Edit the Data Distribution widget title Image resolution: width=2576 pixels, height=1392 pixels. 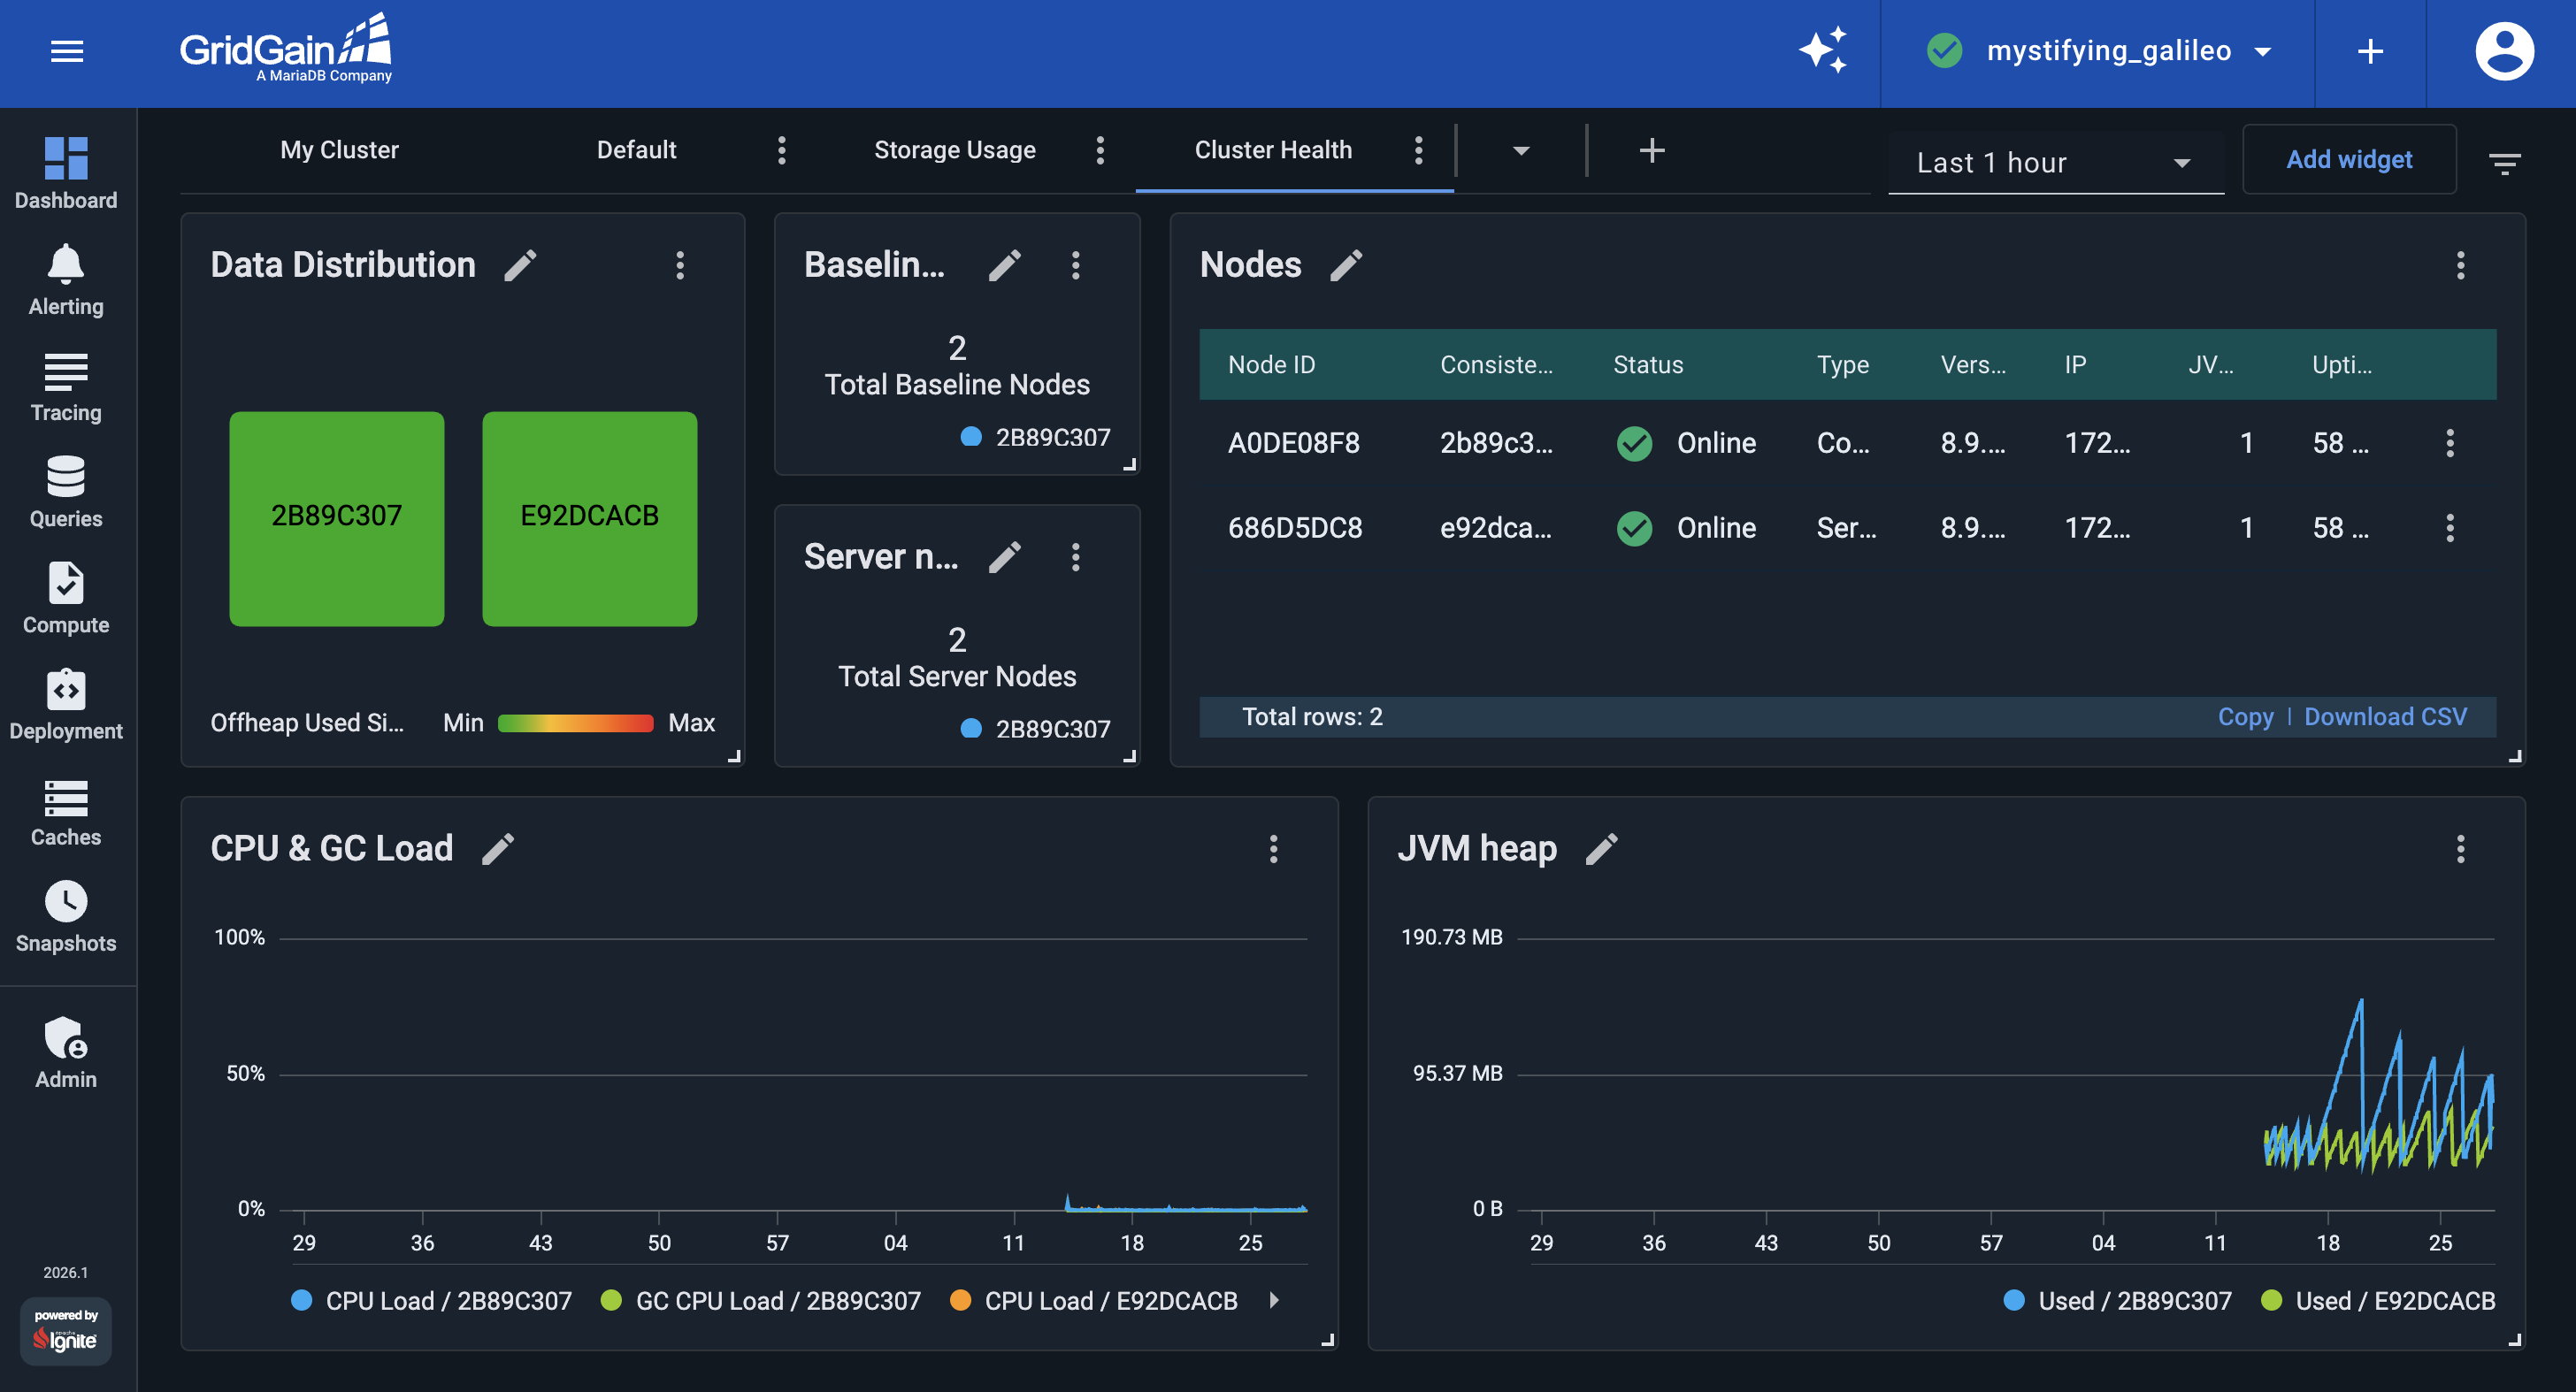tap(520, 265)
